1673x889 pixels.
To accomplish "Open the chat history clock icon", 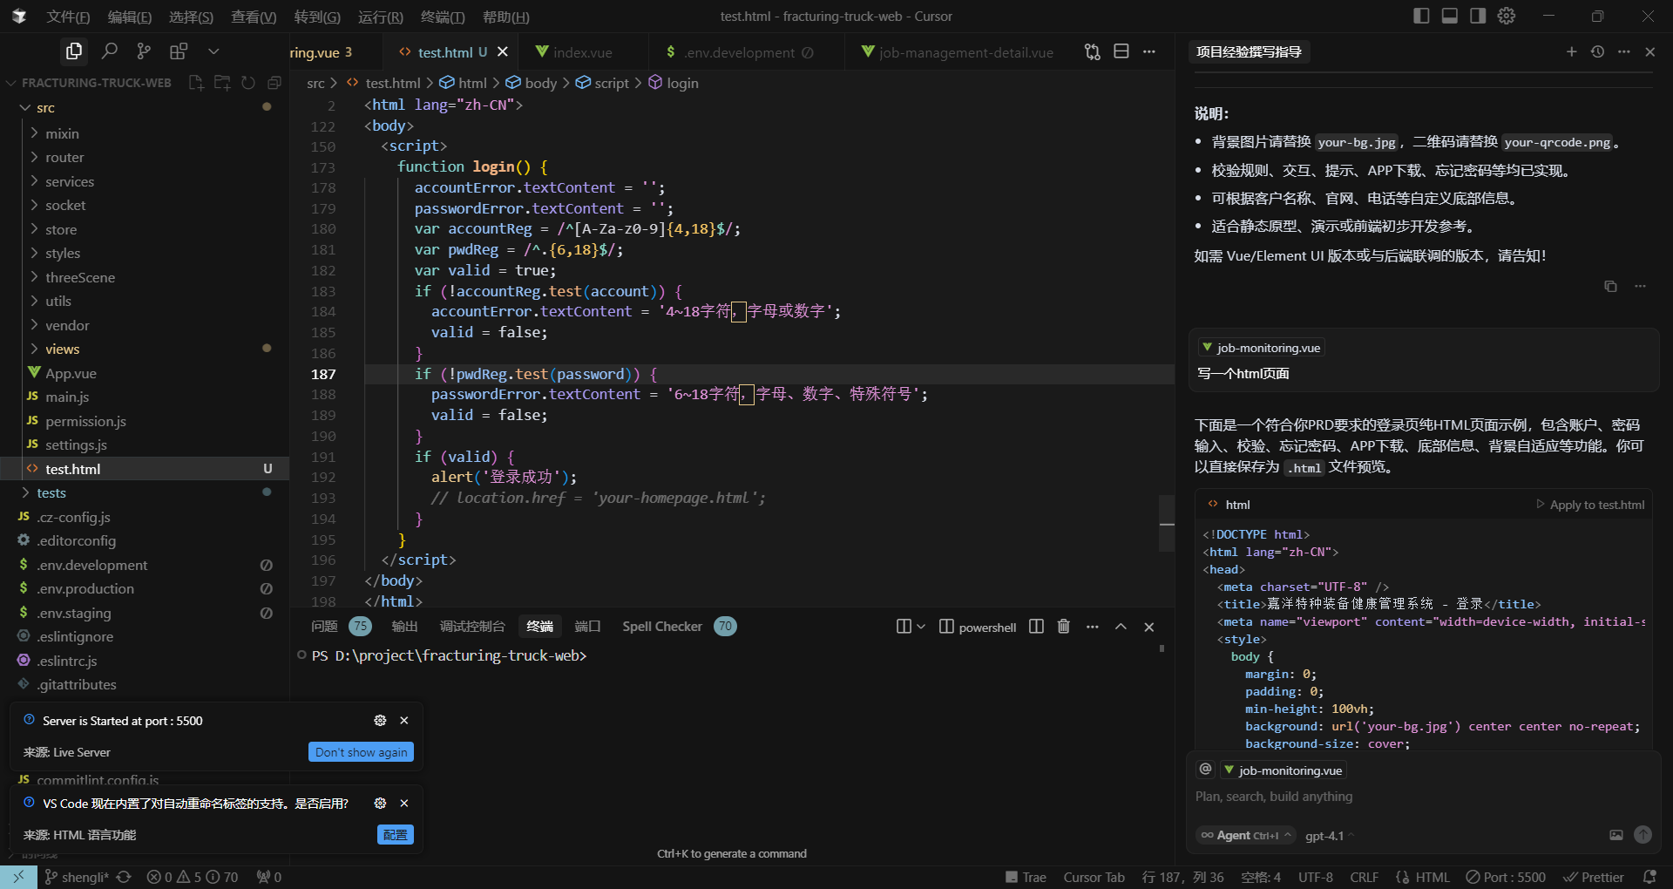I will 1597,51.
